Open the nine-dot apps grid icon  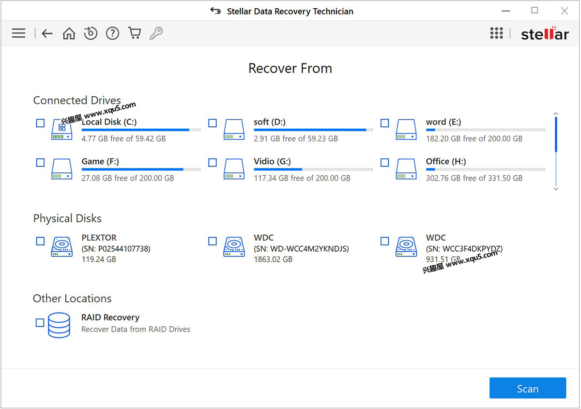click(496, 33)
